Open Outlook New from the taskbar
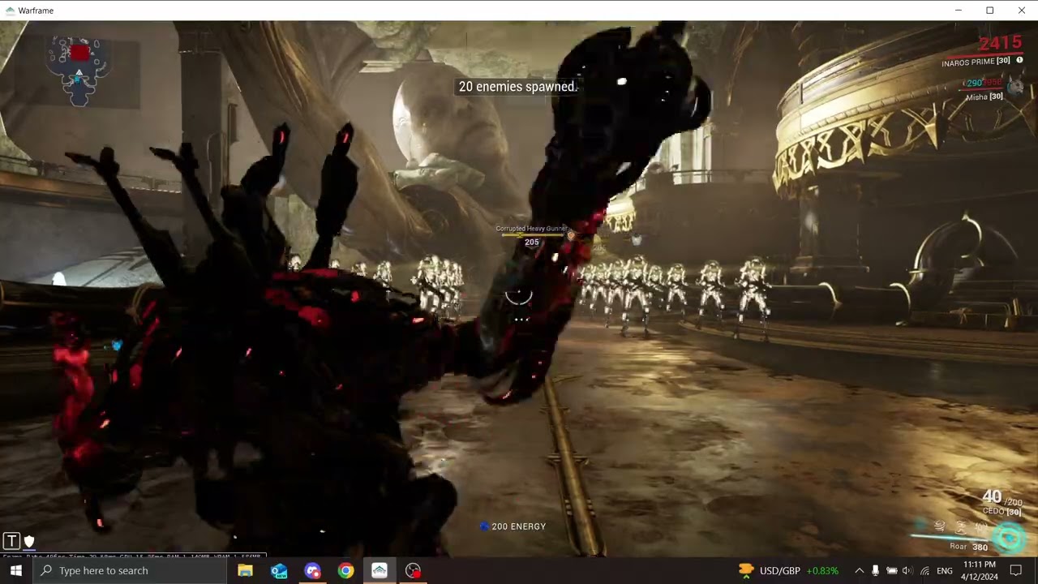The height and width of the screenshot is (584, 1038). pyautogui.click(x=279, y=570)
